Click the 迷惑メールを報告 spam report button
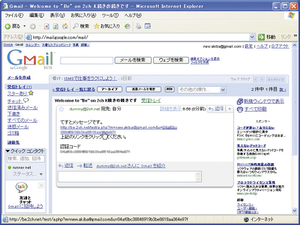This screenshot has height=225, width=300. 143,89
